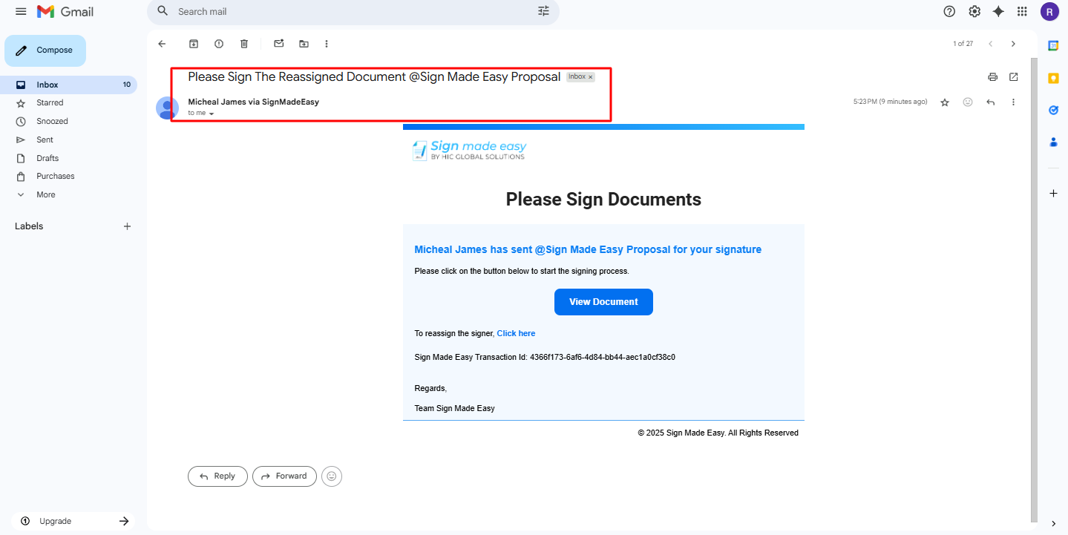Click the 'Click here' reassign link
This screenshot has width=1068, height=535.
pyautogui.click(x=516, y=333)
